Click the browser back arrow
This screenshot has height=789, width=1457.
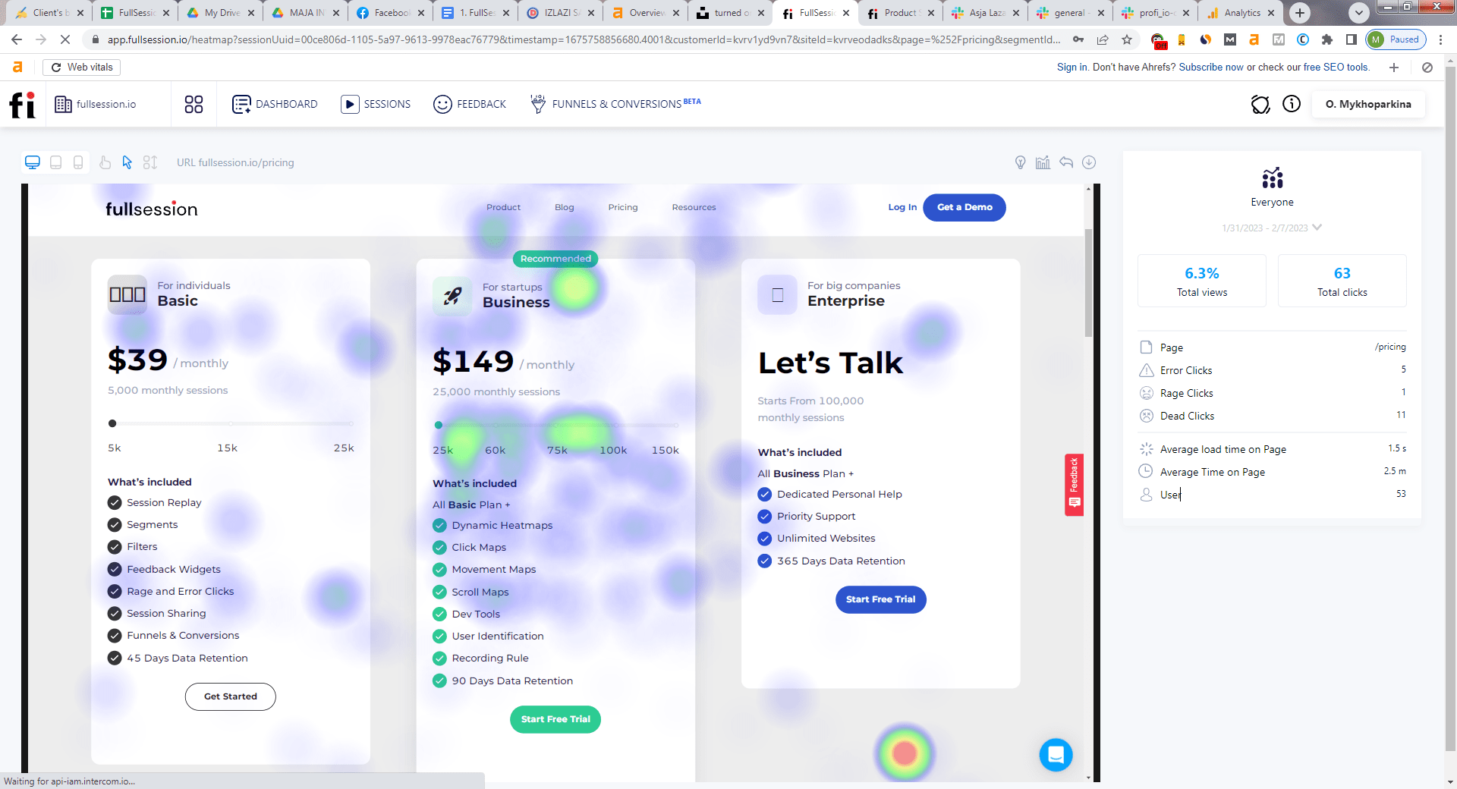tap(17, 39)
